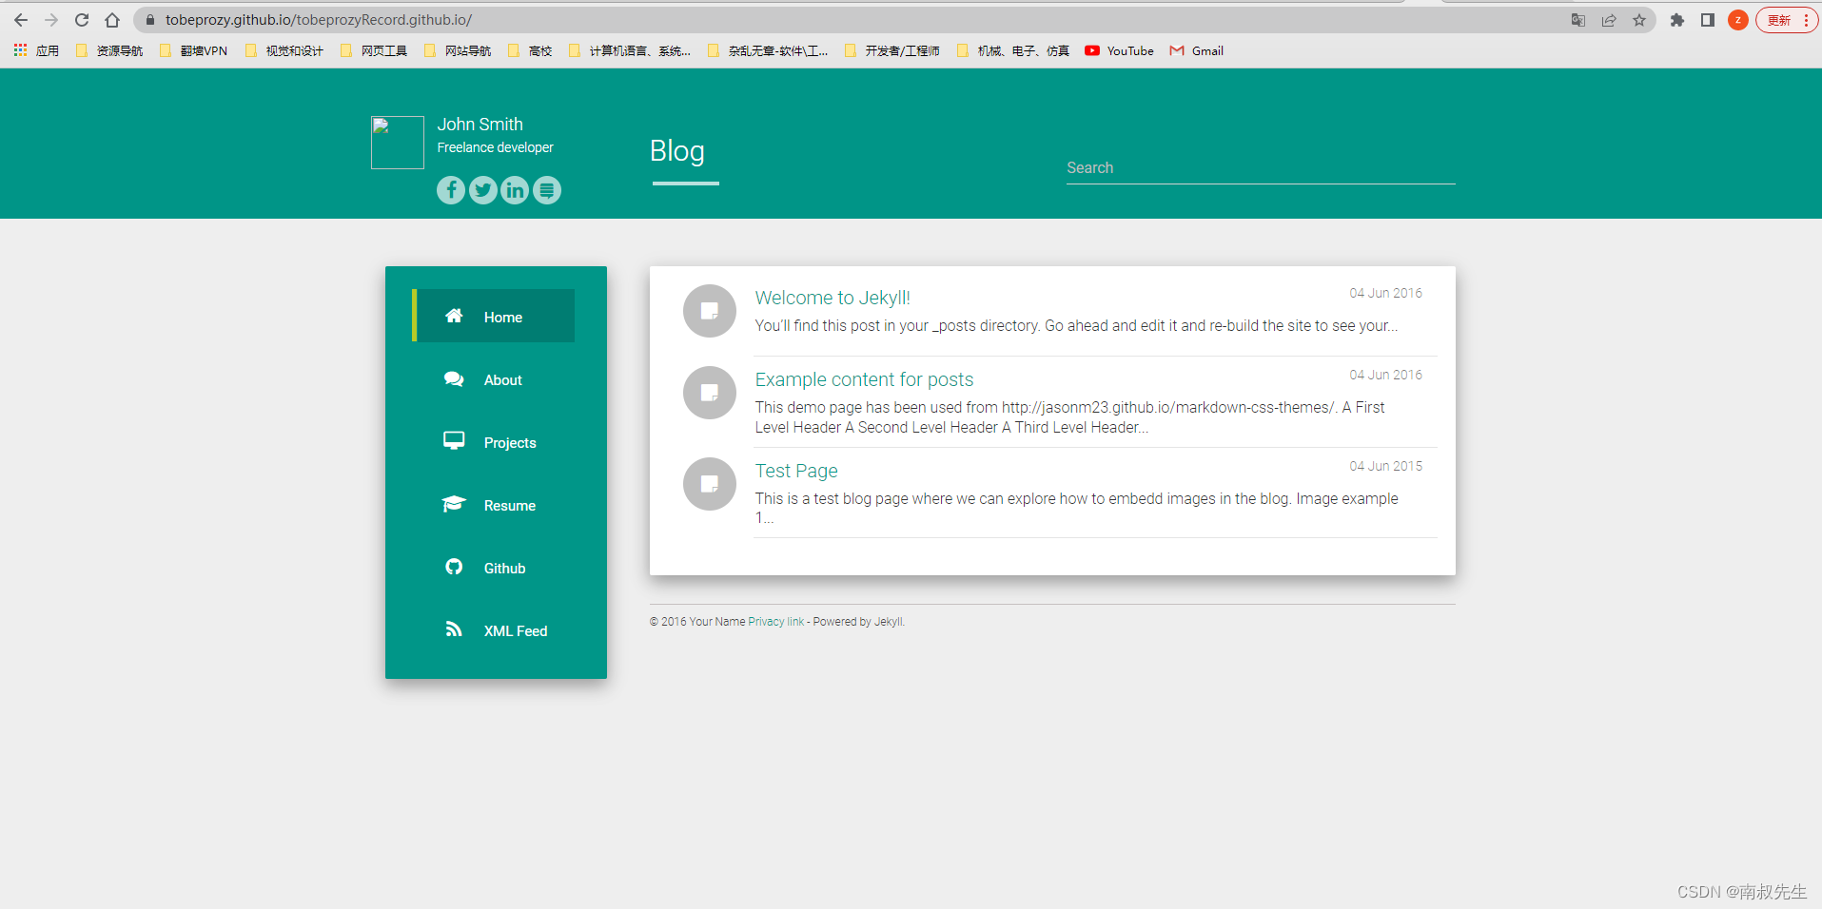This screenshot has height=909, width=1822.
Task: Bookmark this page with the star icon
Action: [1639, 20]
